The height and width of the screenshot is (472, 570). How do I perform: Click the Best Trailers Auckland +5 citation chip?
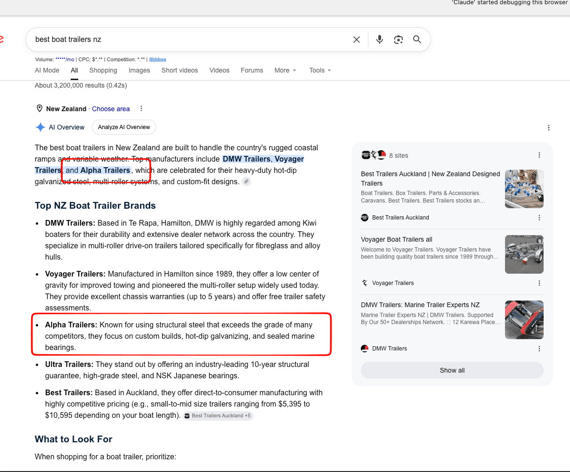219,416
